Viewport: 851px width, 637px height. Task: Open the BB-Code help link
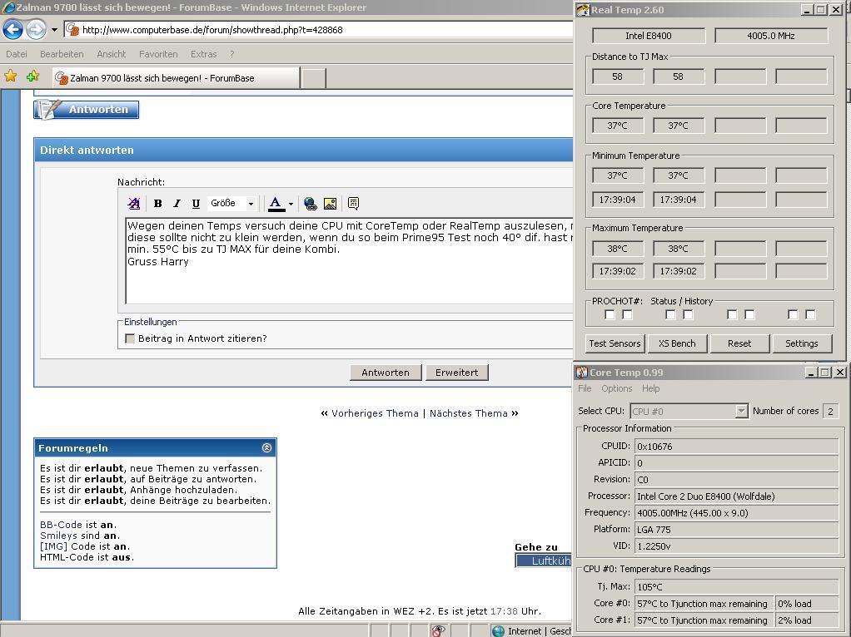[61, 525]
